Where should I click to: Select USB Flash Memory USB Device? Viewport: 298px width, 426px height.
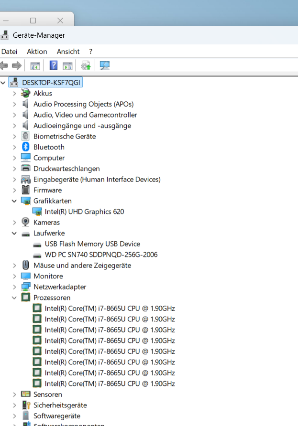pyautogui.click(x=92, y=244)
